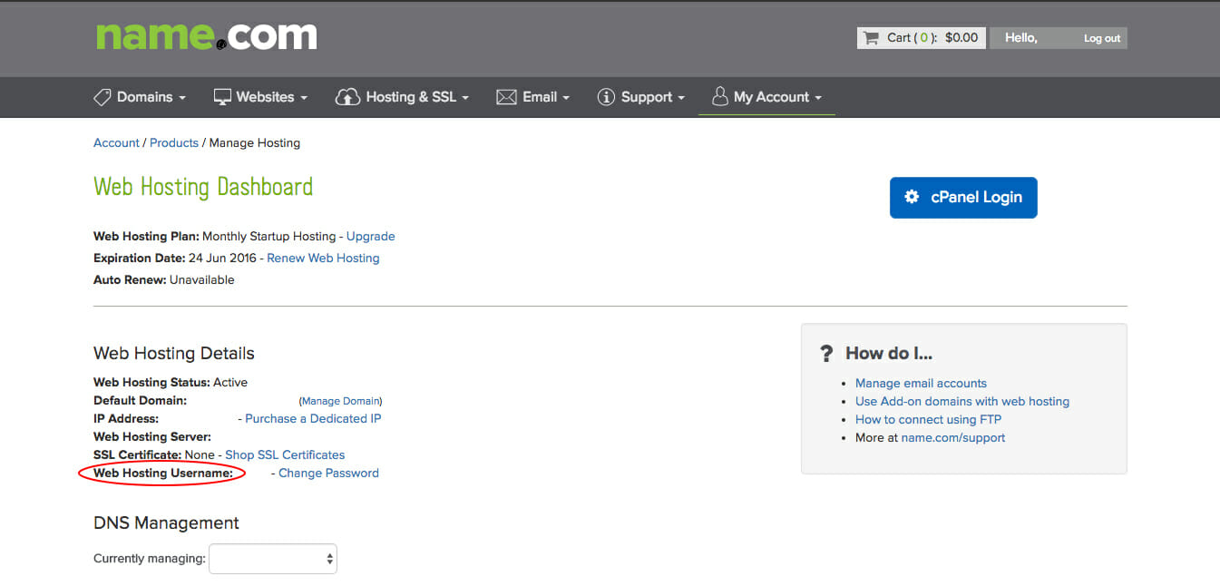Expand the Currently managing dropdown
This screenshot has height=586, width=1220.
(273, 559)
